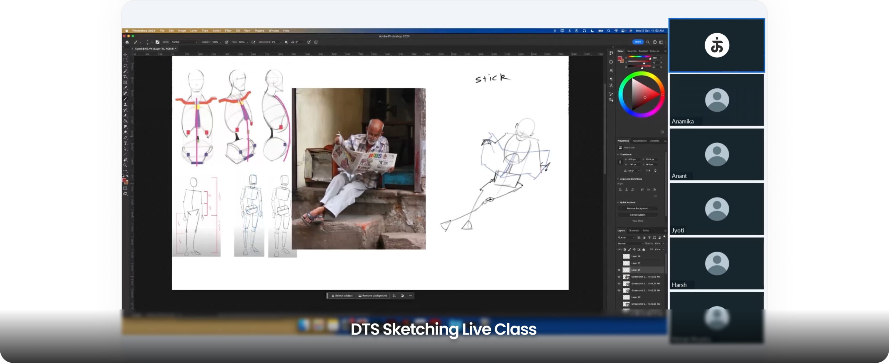Open the blending Mode dropdown in options bar
This screenshot has width=889, height=363.
point(184,42)
